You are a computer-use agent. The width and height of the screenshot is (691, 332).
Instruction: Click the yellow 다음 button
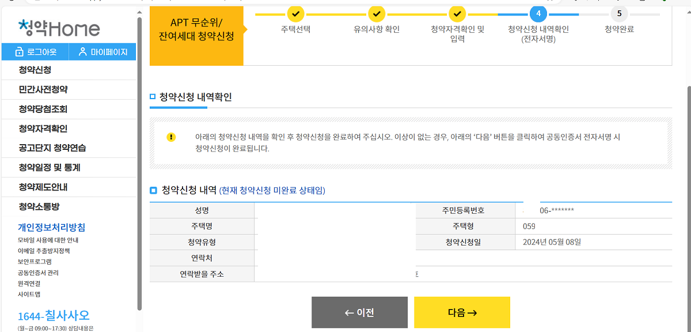click(461, 312)
